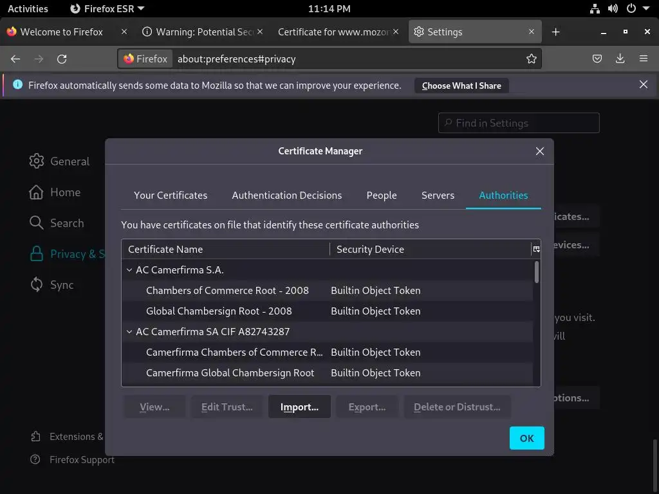The height and width of the screenshot is (494, 659).
Task: Reload the current page
Action: coord(62,59)
